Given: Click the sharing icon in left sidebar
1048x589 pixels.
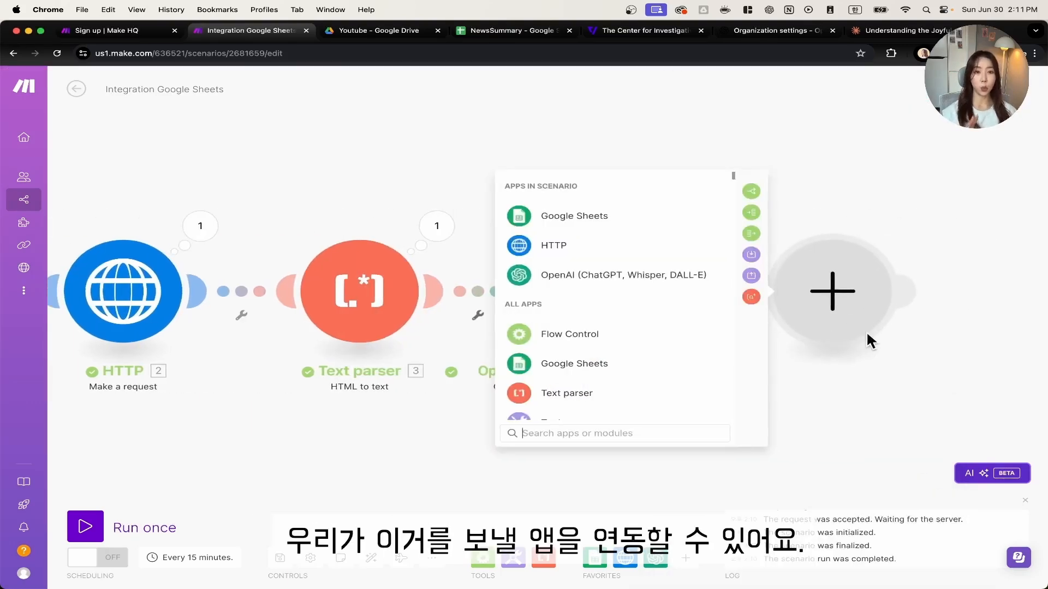Looking at the screenshot, I should pyautogui.click(x=24, y=199).
